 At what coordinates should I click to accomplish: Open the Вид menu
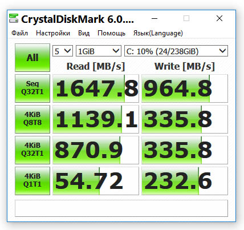click(x=84, y=33)
